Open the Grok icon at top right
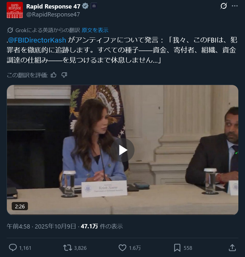This screenshot has height=257, width=245. click(223, 6)
